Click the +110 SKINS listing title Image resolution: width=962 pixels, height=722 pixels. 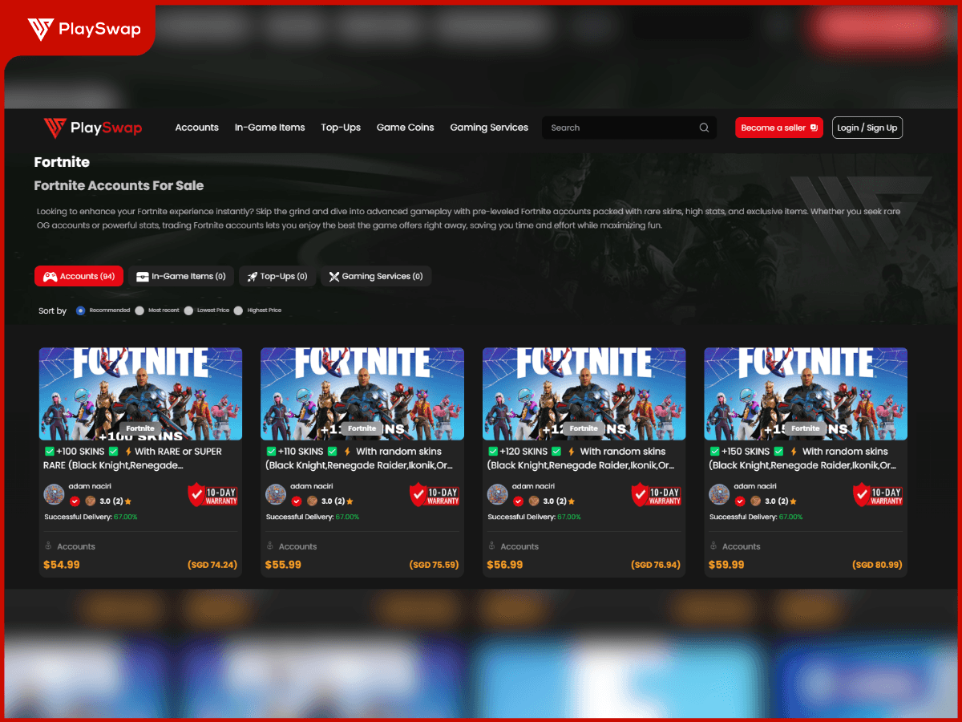[359, 458]
